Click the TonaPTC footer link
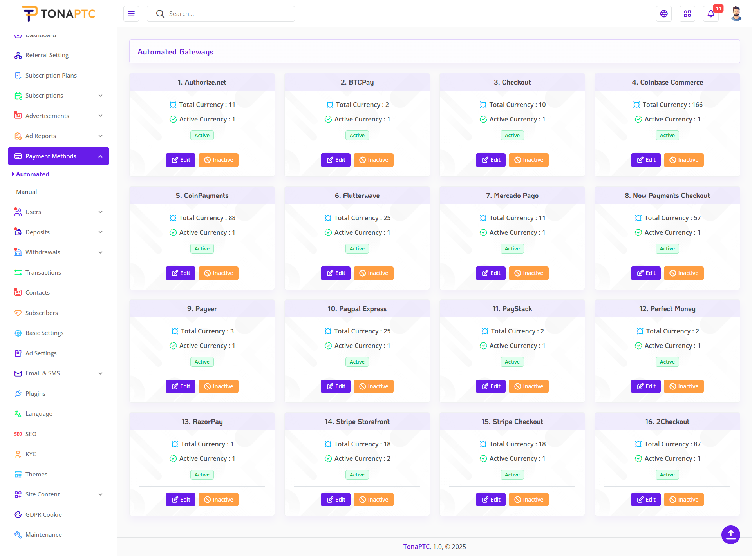This screenshot has height=556, width=752. (x=416, y=547)
